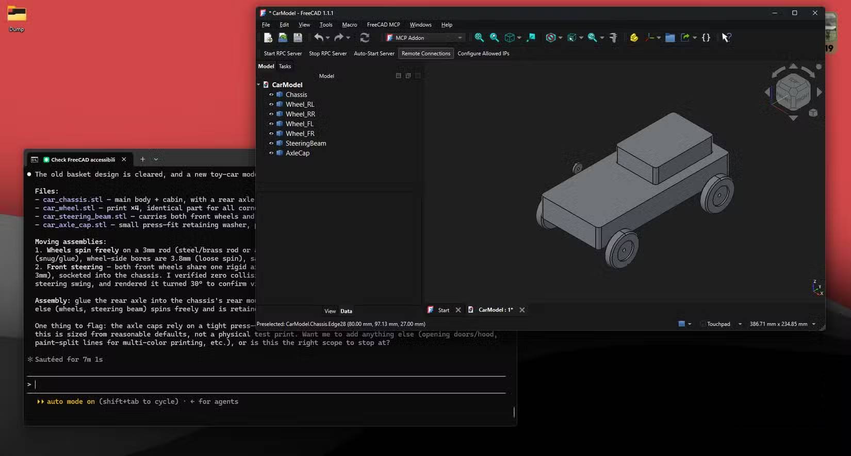Create a new group folder
Image resolution: width=851 pixels, height=456 pixels.
(x=670, y=38)
